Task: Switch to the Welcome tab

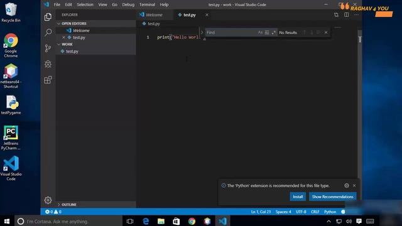Action: pos(155,15)
